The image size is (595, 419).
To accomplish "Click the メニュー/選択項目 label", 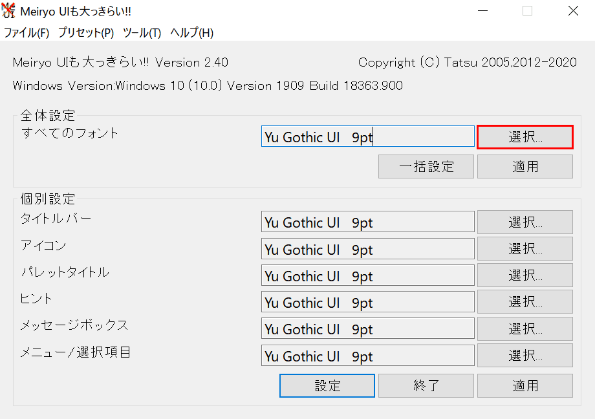I will 75,352.
